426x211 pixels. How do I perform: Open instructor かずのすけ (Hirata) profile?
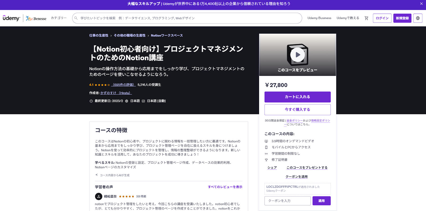[x=116, y=93]
